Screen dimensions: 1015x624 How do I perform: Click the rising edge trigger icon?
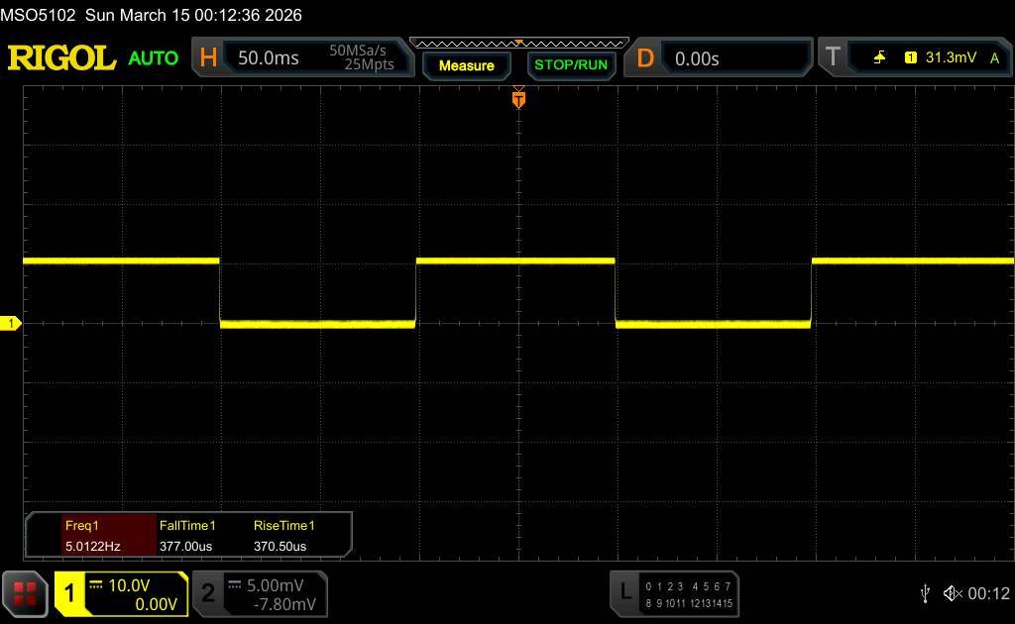879,58
